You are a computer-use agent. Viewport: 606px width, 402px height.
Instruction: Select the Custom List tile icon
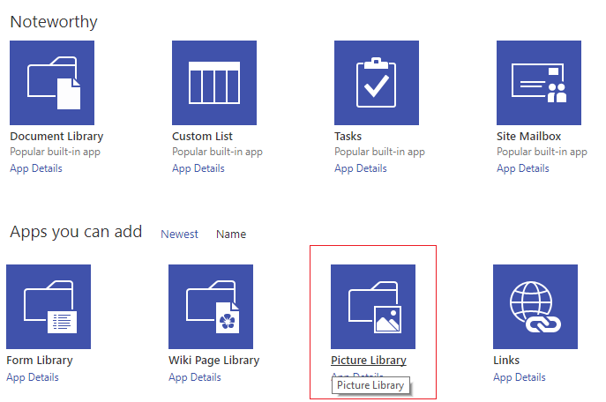pyautogui.click(x=214, y=83)
